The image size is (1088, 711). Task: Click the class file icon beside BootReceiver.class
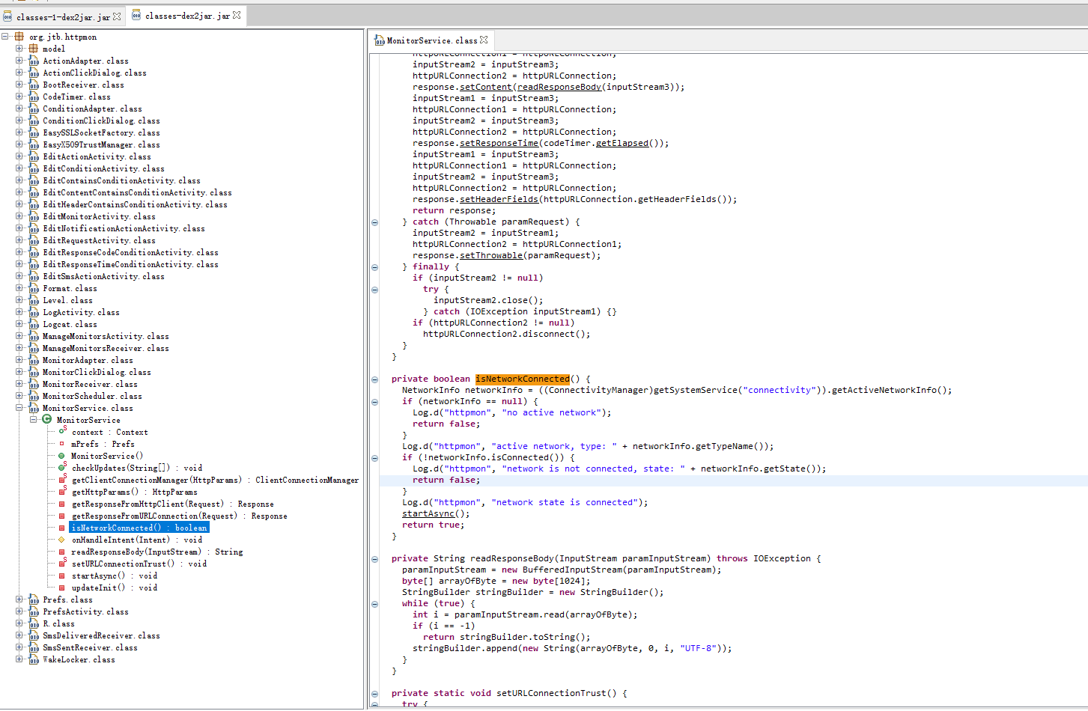point(34,85)
